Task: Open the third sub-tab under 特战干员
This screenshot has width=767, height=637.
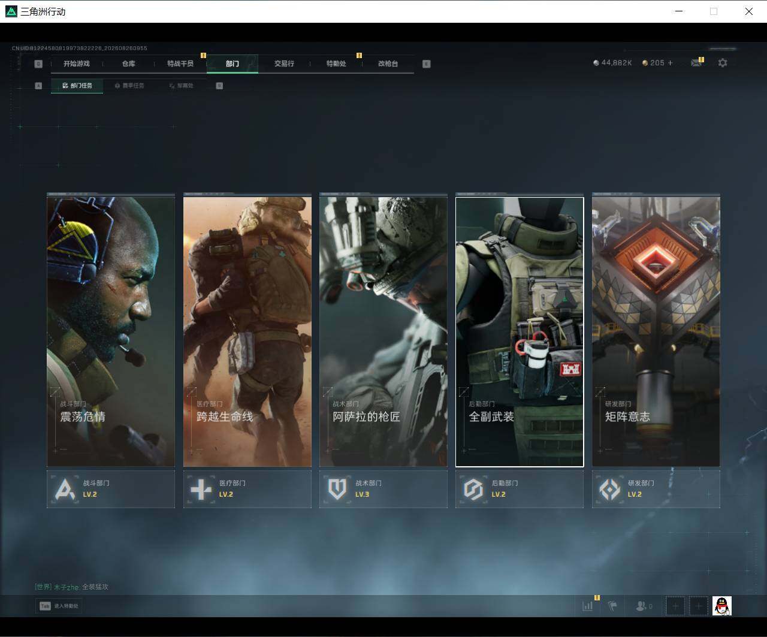Action: click(x=181, y=86)
